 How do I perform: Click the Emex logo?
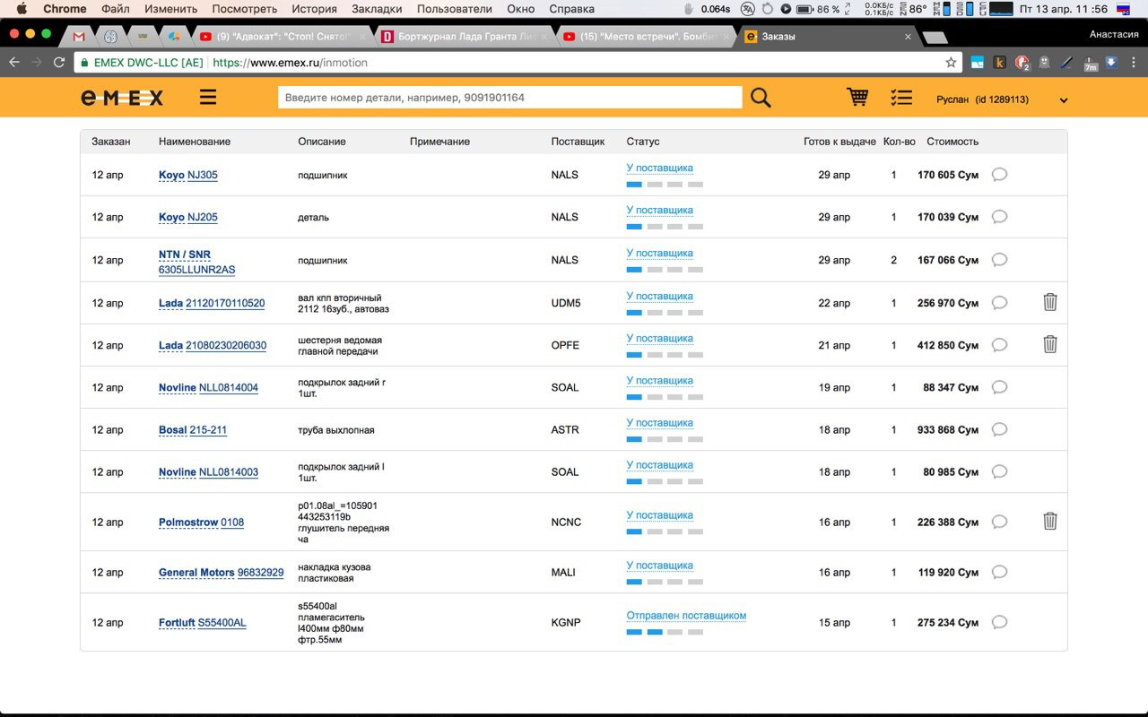click(122, 98)
